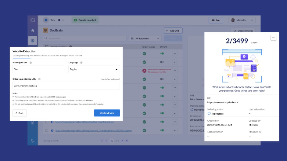Screen dimensions: 287x161
Task: Click the Back button
Action: [x=20, y=113]
